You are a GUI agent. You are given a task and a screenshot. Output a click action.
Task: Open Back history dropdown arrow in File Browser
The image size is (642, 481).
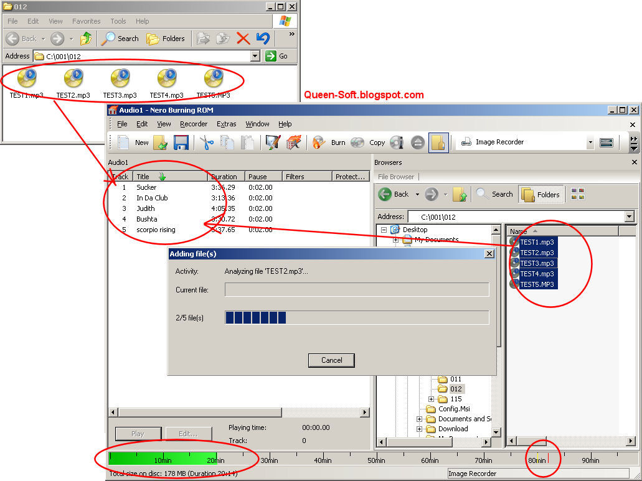pos(417,194)
